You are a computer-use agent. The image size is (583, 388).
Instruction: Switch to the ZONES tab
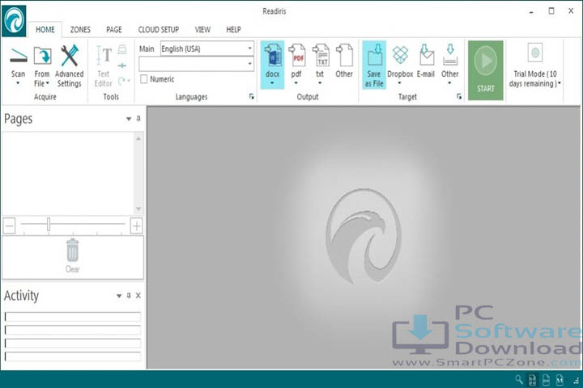click(x=80, y=30)
